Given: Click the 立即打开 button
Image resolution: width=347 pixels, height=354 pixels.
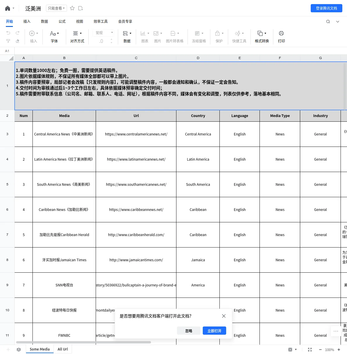Looking at the screenshot, I should click(214, 331).
